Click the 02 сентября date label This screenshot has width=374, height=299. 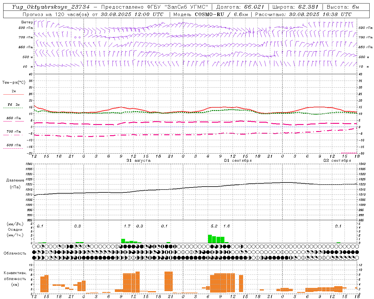click(x=337, y=161)
